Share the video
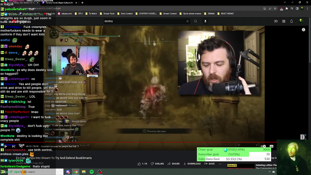 tap(173, 164)
